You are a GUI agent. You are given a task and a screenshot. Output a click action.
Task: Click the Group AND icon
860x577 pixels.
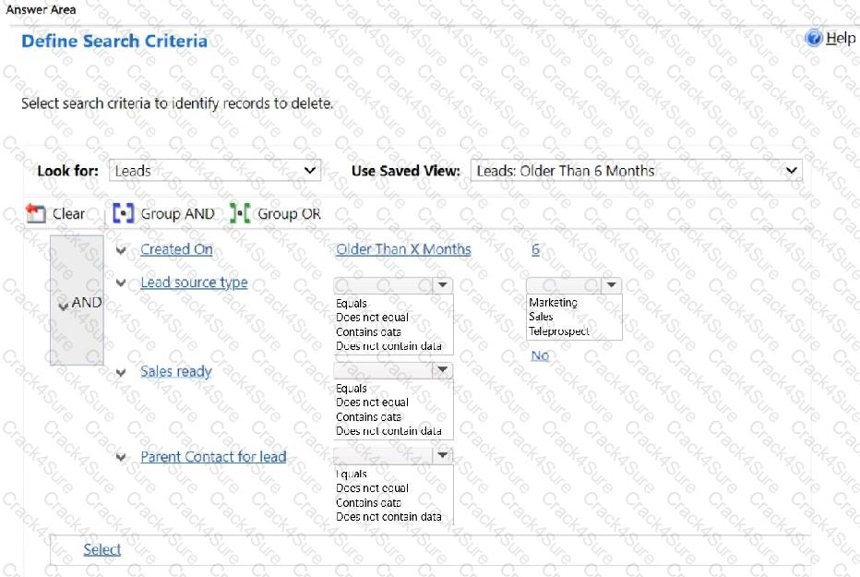click(x=124, y=214)
